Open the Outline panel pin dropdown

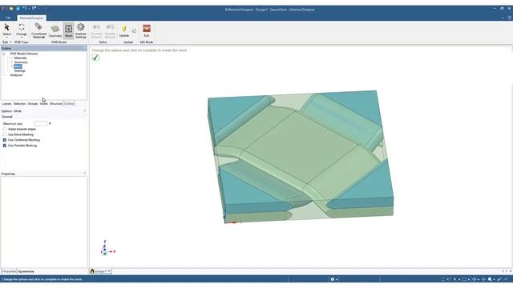[85, 48]
